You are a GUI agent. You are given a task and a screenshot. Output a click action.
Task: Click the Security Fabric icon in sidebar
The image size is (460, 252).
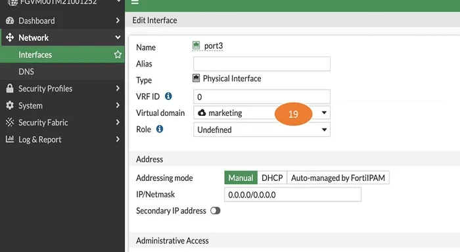pyautogui.click(x=10, y=122)
